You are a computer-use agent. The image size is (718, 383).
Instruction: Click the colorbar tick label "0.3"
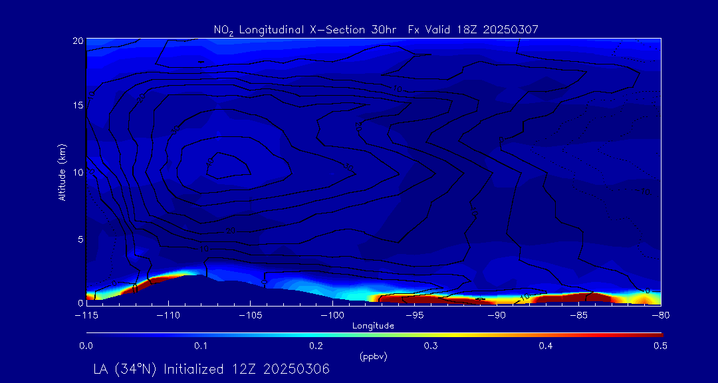430,346
